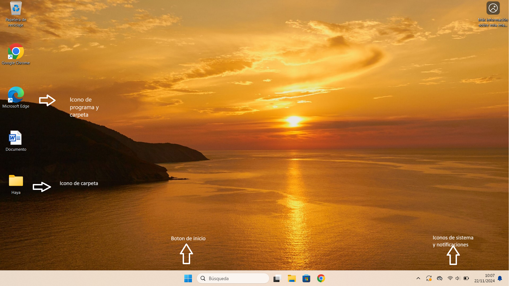The height and width of the screenshot is (286, 511).
Task: Select the Google Chrome desktop shortcut
Action: tap(16, 51)
